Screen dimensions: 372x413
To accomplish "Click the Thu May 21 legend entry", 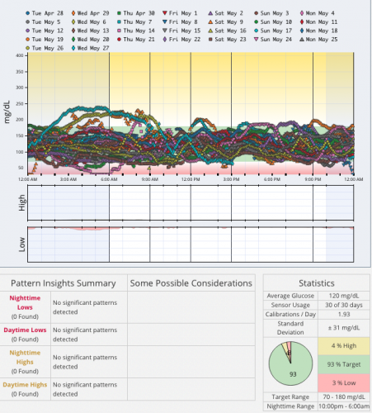I will pos(136,40).
